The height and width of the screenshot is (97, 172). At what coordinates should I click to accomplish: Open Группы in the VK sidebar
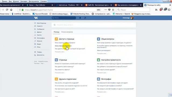38,35
